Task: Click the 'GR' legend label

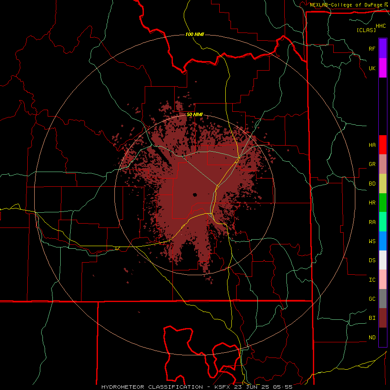Action: pos(372,164)
